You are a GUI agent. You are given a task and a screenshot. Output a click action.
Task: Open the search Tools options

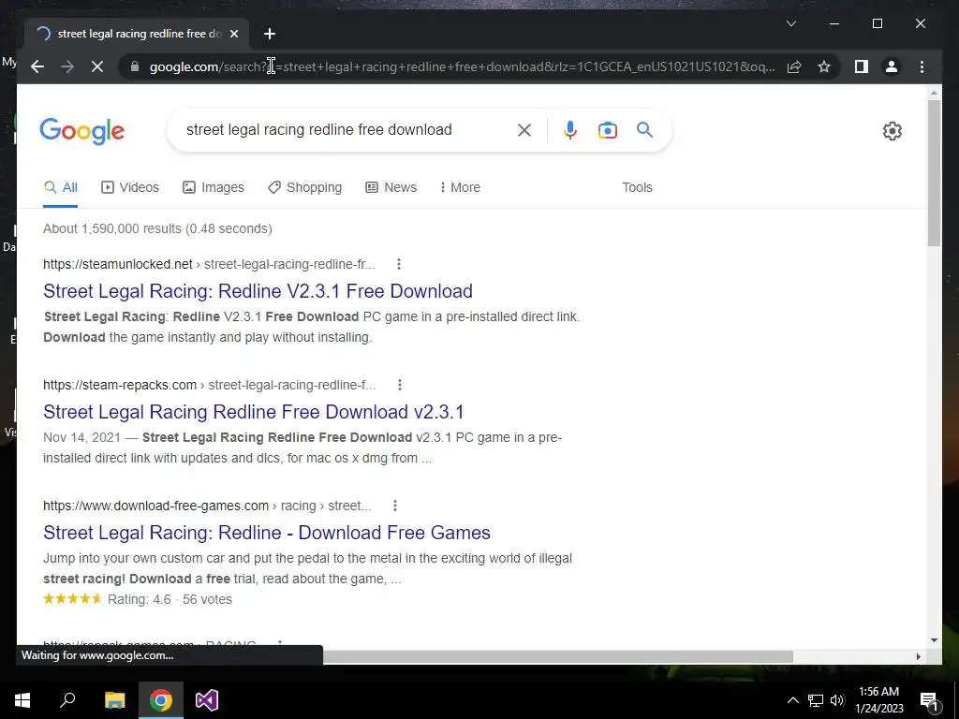point(637,187)
